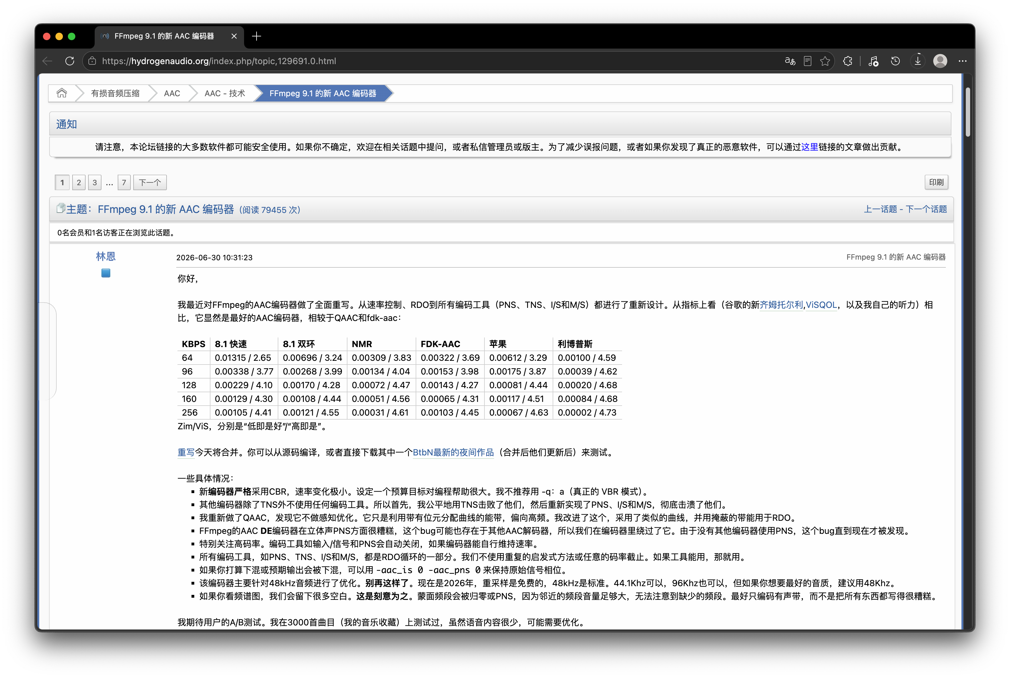This screenshot has height=678, width=1010.
Task: Click the 阅读 79455 次 view count
Action: (x=270, y=210)
